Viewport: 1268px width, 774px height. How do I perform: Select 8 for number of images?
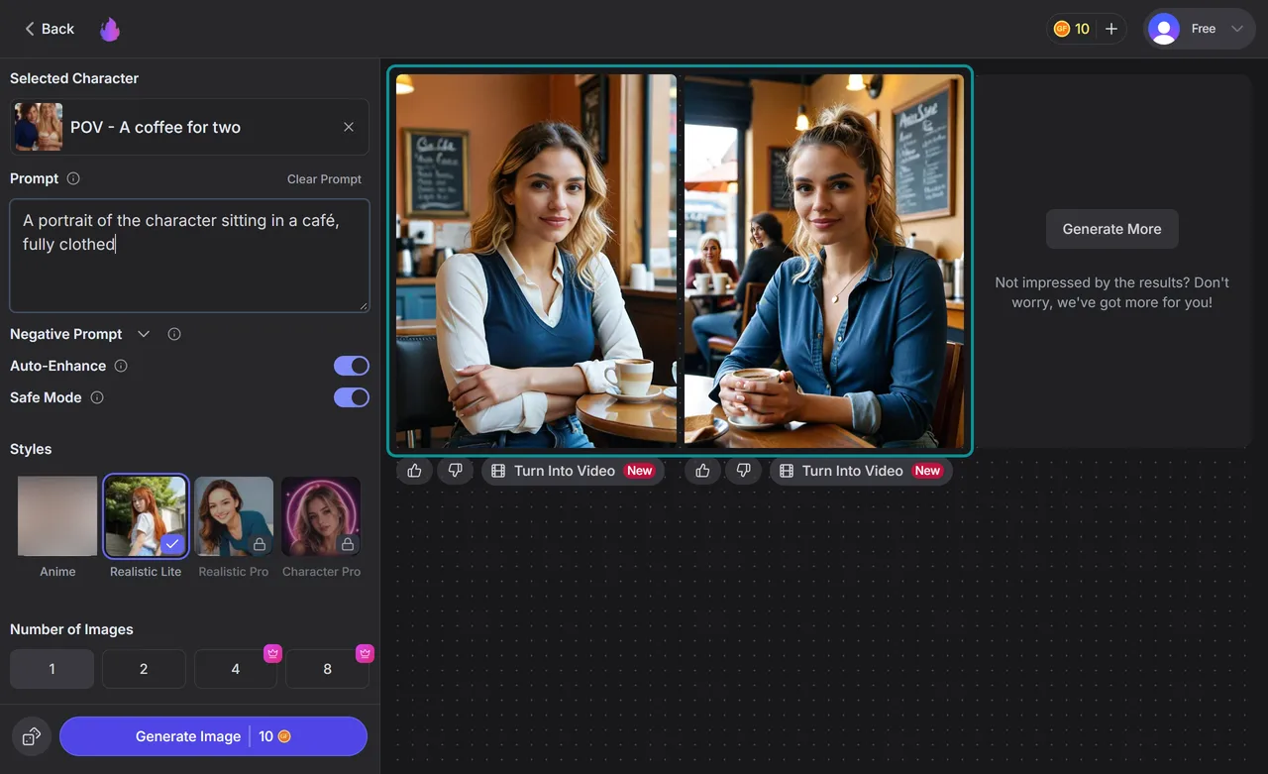point(328,669)
